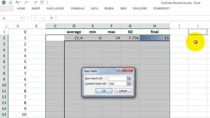
Task: Click cell A15 containing 10
Action: coord(18,114)
